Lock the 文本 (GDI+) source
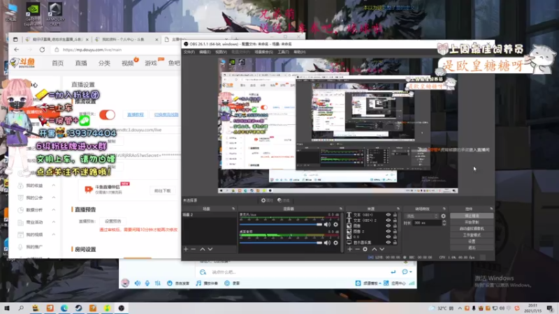 coord(395,215)
